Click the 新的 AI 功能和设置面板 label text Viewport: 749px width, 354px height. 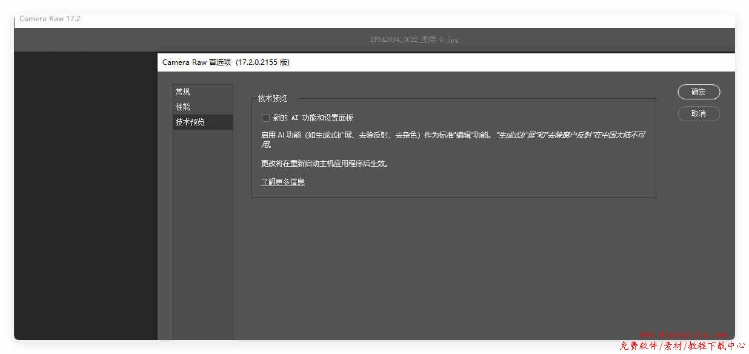click(313, 118)
